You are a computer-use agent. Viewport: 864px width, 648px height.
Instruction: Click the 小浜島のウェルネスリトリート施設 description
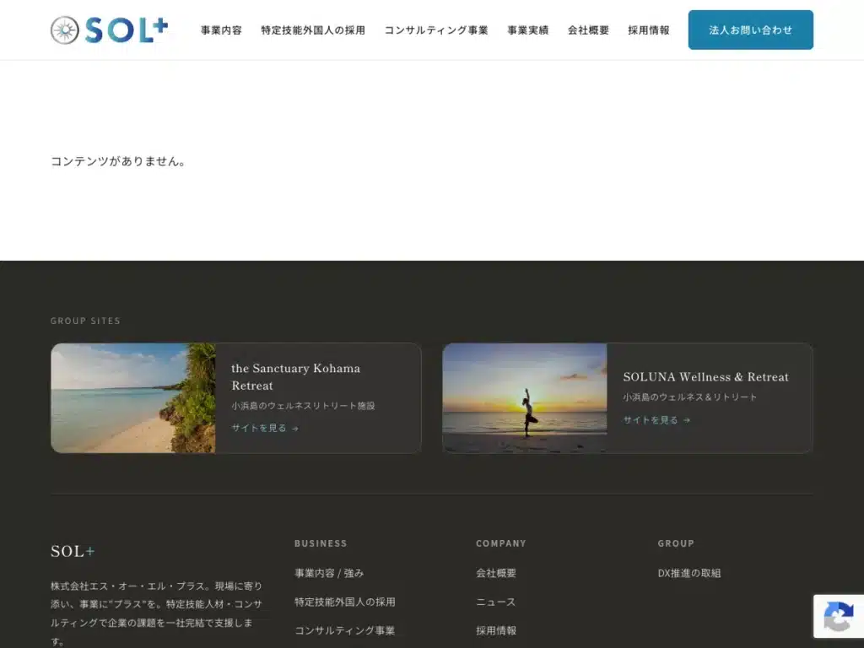303,406
